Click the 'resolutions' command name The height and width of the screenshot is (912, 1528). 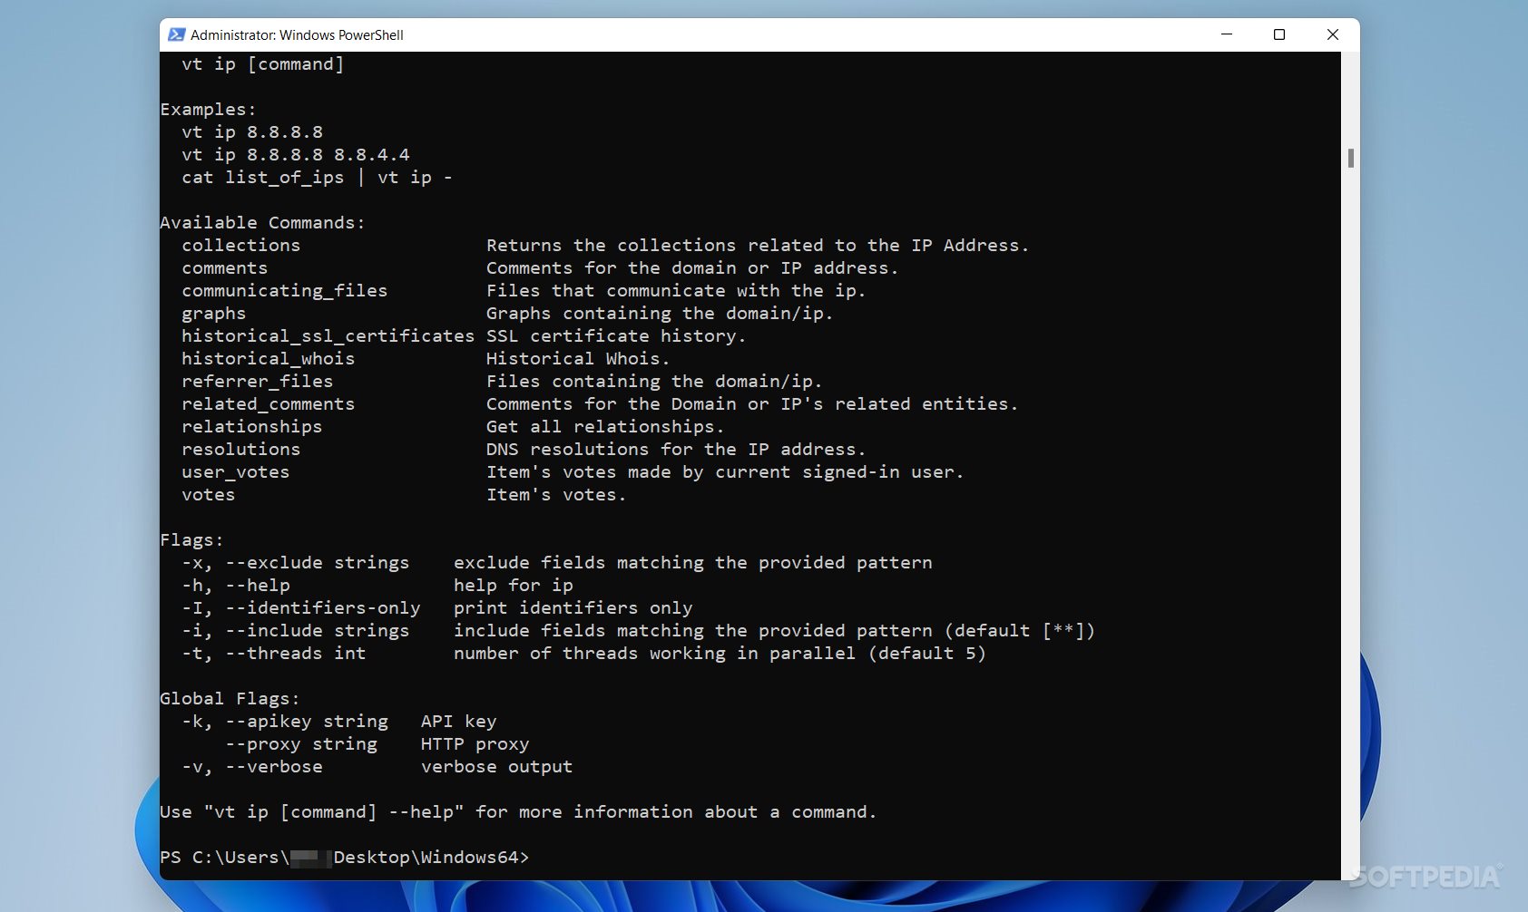point(240,450)
